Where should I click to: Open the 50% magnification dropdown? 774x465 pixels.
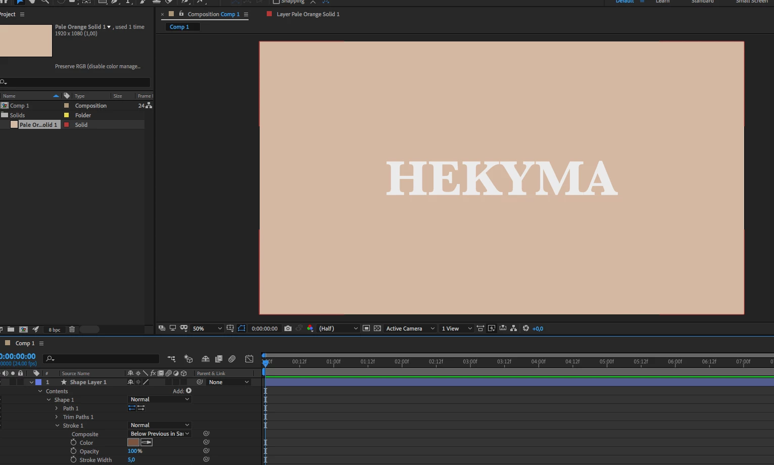click(207, 329)
